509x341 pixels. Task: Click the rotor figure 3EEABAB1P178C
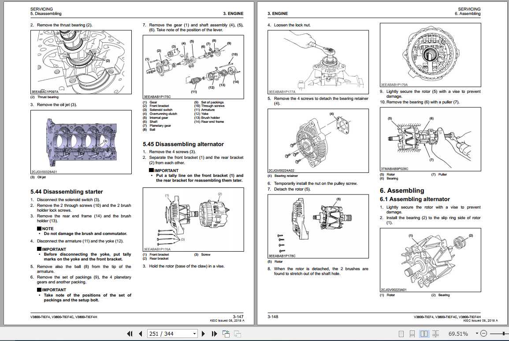(318, 226)
